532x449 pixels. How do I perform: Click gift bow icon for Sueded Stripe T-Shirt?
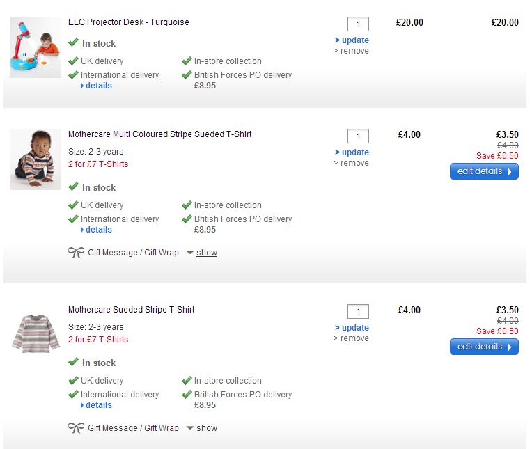click(x=76, y=428)
